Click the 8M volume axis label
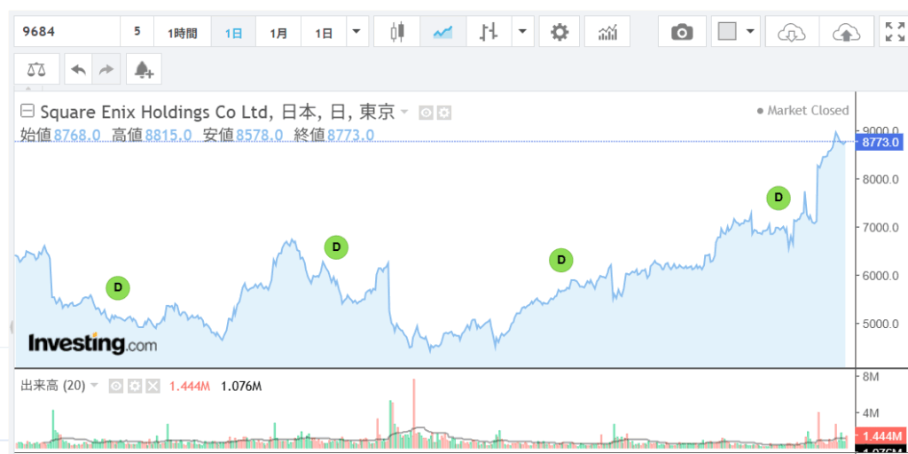 [871, 376]
